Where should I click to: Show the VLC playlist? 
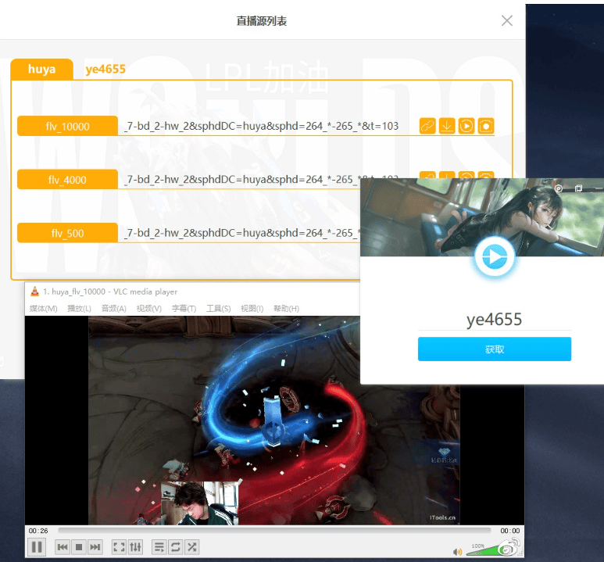pos(159,547)
